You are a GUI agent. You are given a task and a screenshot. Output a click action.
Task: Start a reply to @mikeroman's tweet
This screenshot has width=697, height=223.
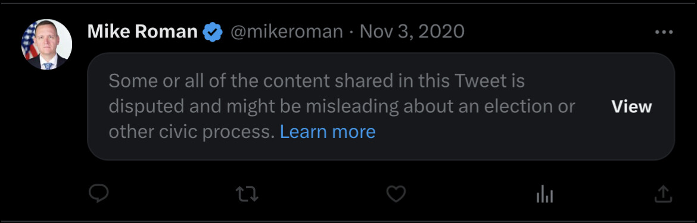pyautogui.click(x=99, y=194)
